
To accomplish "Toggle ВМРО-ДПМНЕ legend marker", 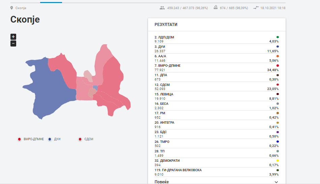I will click(20, 139).
